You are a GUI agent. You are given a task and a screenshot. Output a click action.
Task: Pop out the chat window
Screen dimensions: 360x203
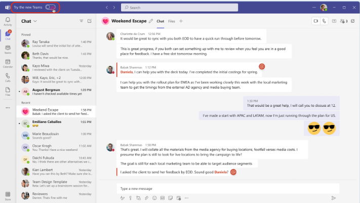click(x=353, y=21)
